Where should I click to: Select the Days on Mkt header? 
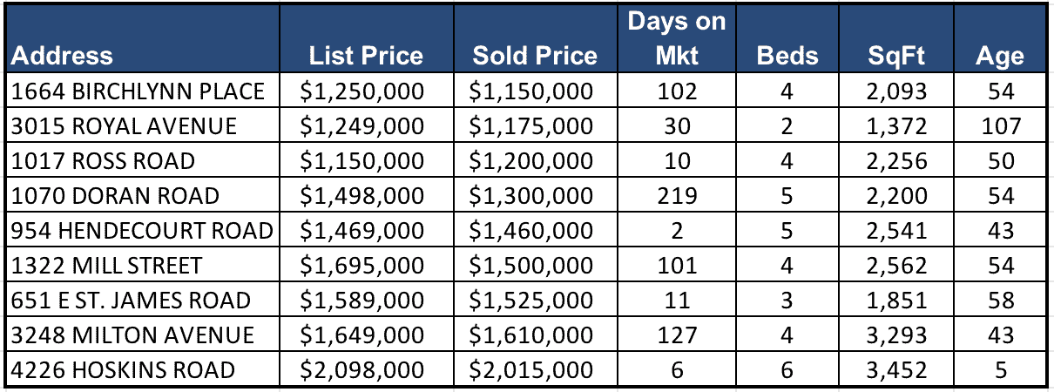[x=676, y=39]
